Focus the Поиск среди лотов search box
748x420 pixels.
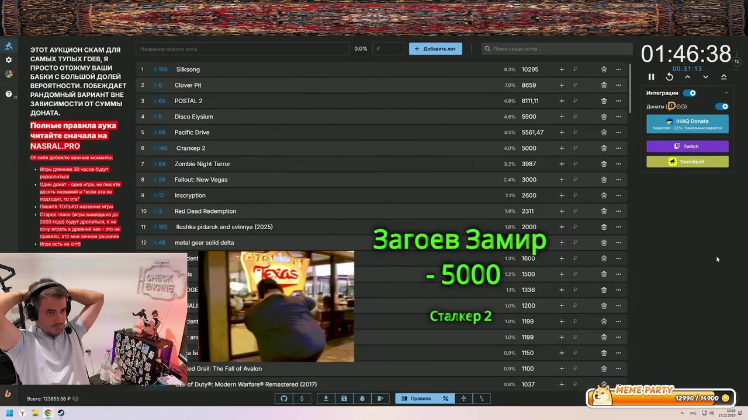click(557, 49)
